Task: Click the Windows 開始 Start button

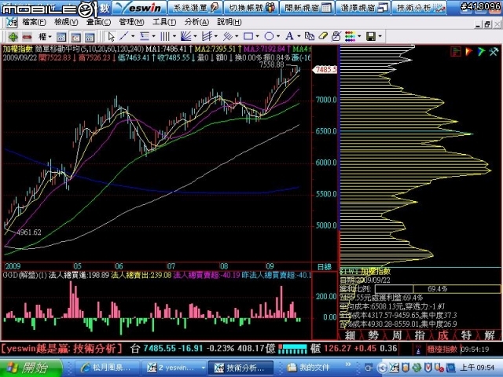Action: (31, 368)
